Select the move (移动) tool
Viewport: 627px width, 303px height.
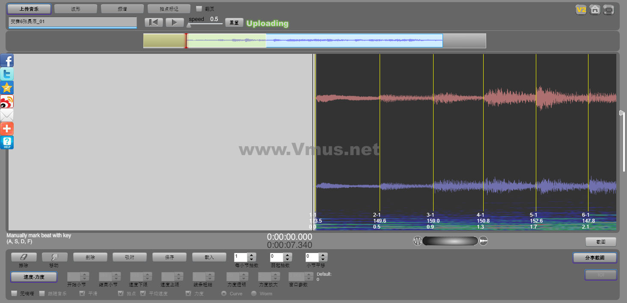[x=54, y=257]
